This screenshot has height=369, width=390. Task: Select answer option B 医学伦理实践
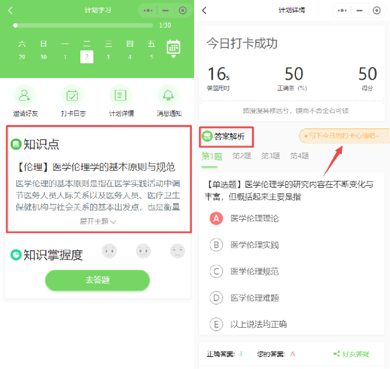216,245
